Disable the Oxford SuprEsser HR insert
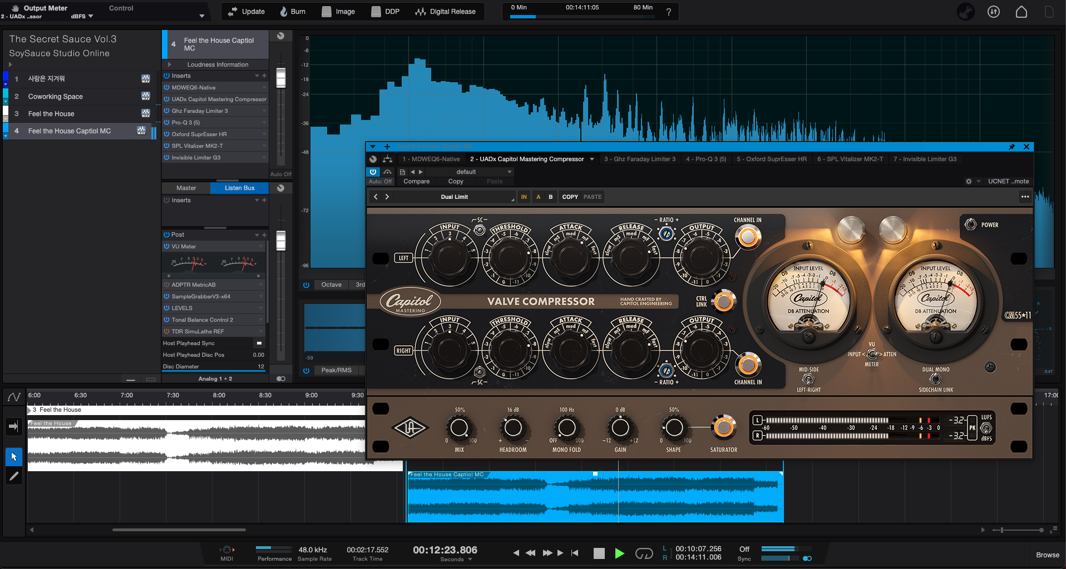1066x569 pixels. pos(166,134)
